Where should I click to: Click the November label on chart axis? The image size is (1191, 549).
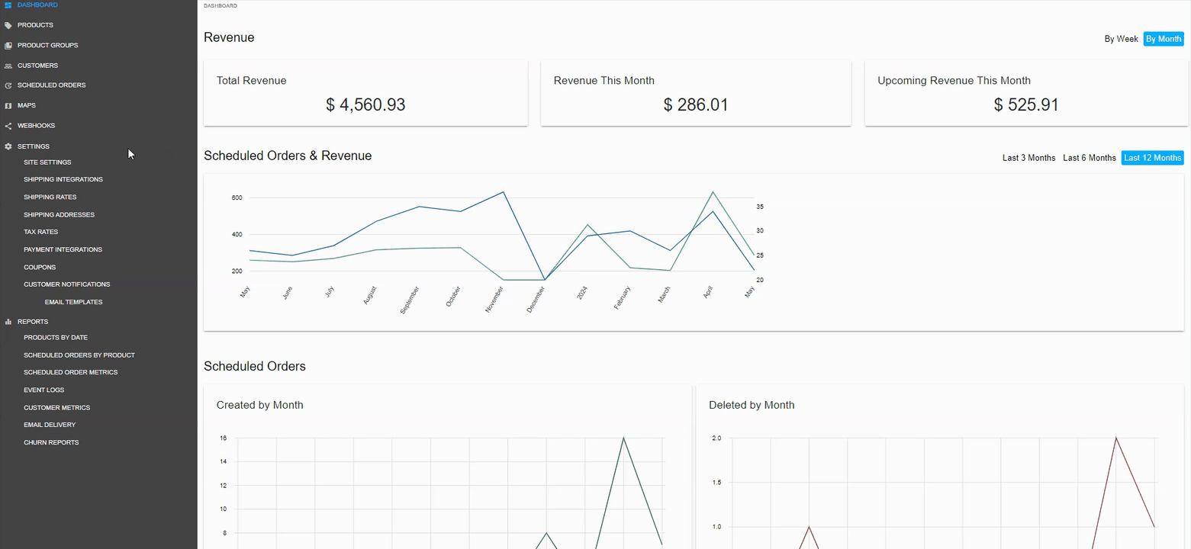[494, 300]
